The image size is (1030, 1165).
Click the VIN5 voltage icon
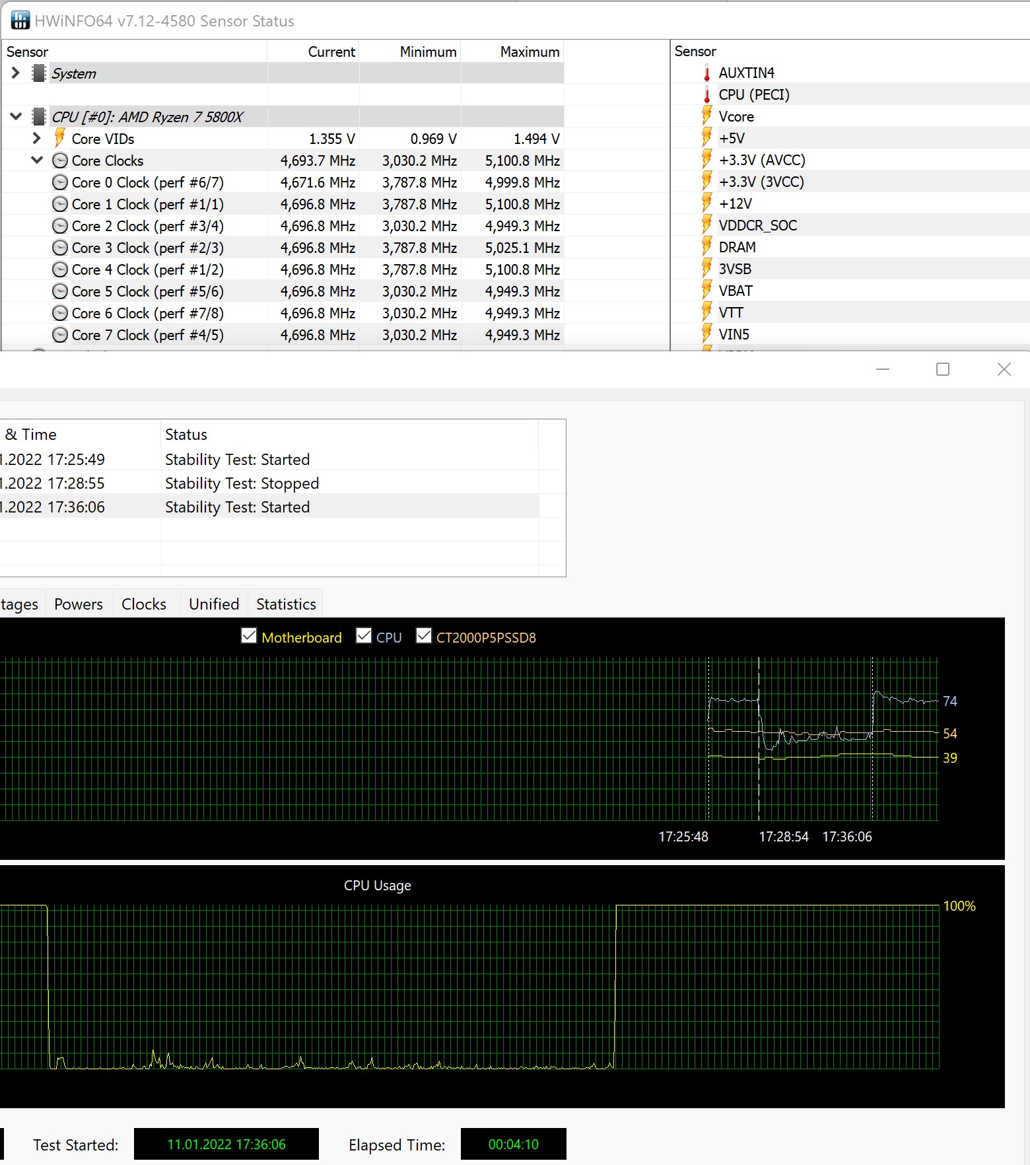[707, 334]
